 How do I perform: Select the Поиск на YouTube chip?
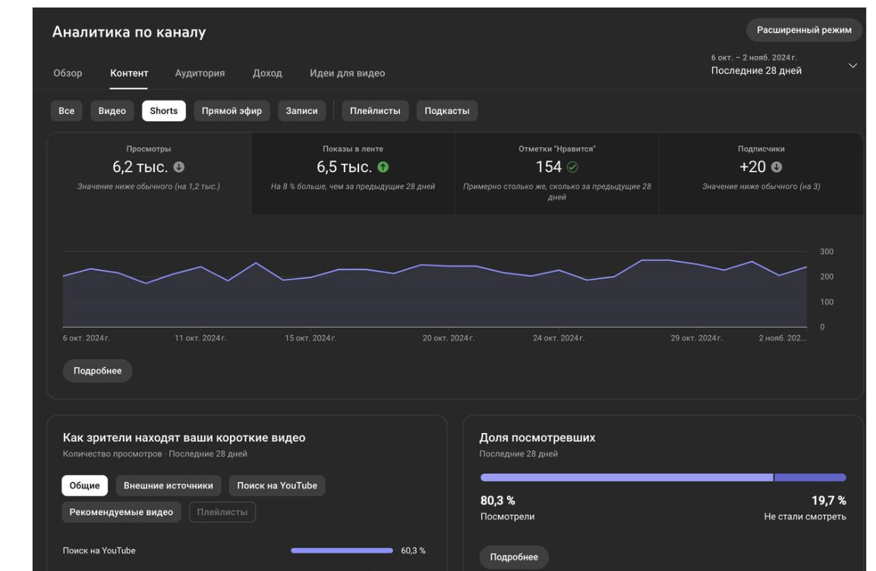click(277, 485)
